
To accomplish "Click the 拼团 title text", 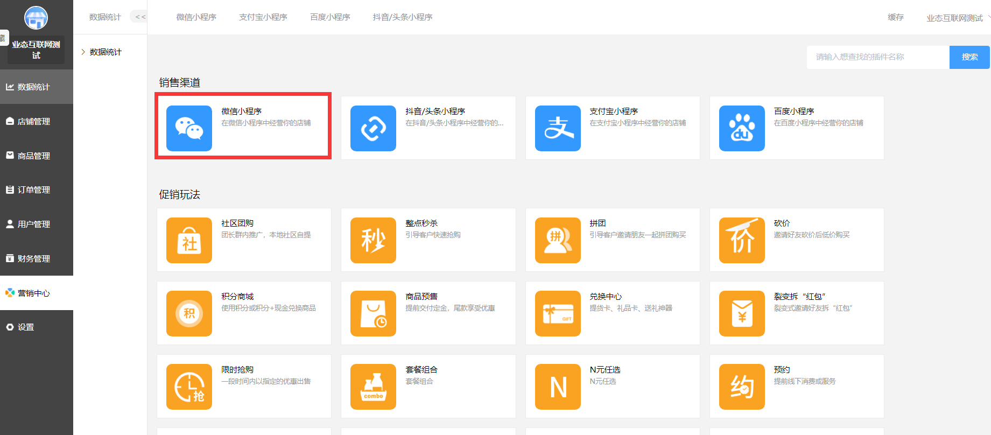I will [x=598, y=223].
